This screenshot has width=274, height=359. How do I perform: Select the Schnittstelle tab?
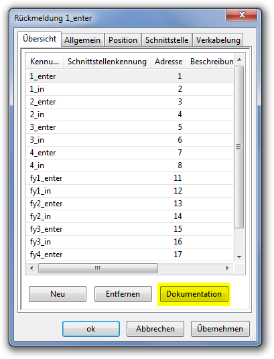[x=167, y=40]
